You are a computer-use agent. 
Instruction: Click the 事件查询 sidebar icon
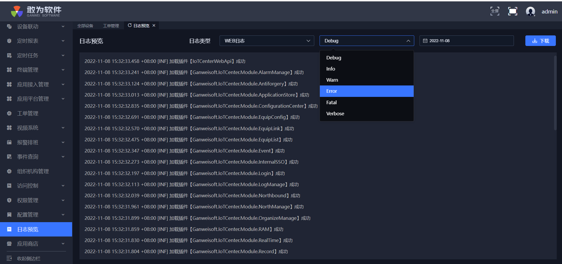[x=9, y=157]
